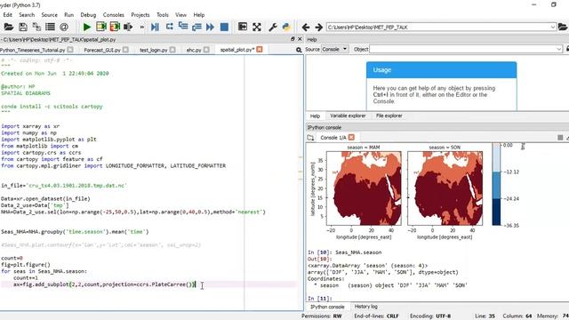Close the Forecast_GUI.py tab

(x=125, y=50)
